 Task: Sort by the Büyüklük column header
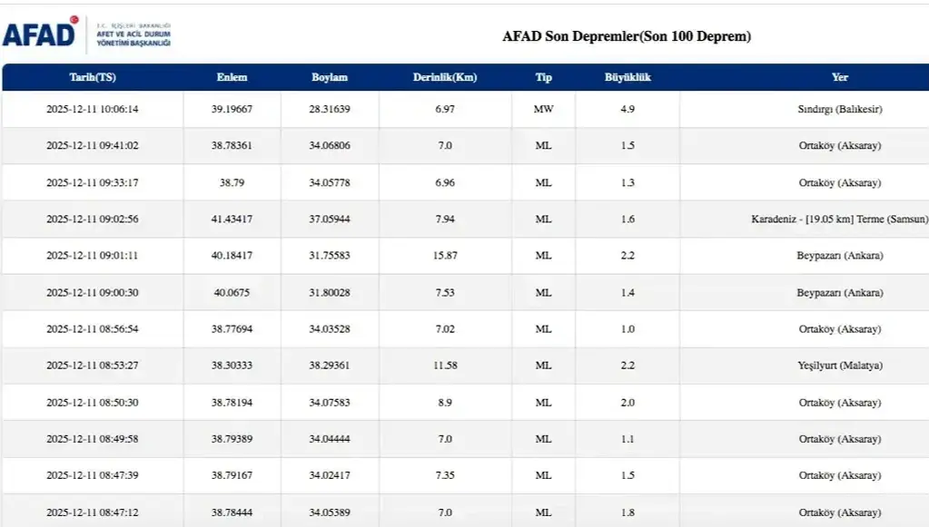628,77
